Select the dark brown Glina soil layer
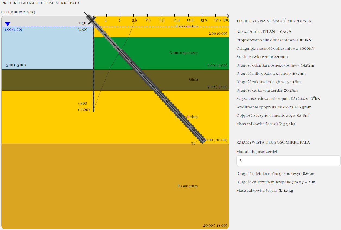Screen dimensions: 341x230 point(54,80)
